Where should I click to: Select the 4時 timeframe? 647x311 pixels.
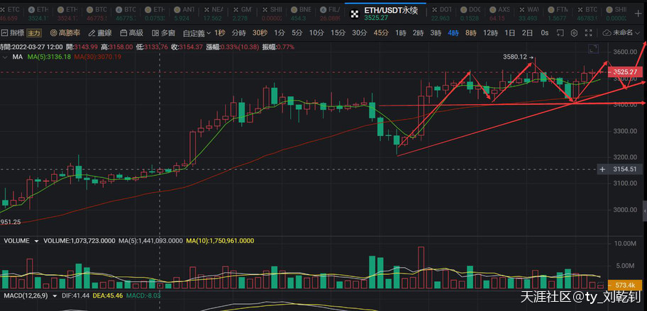click(453, 33)
